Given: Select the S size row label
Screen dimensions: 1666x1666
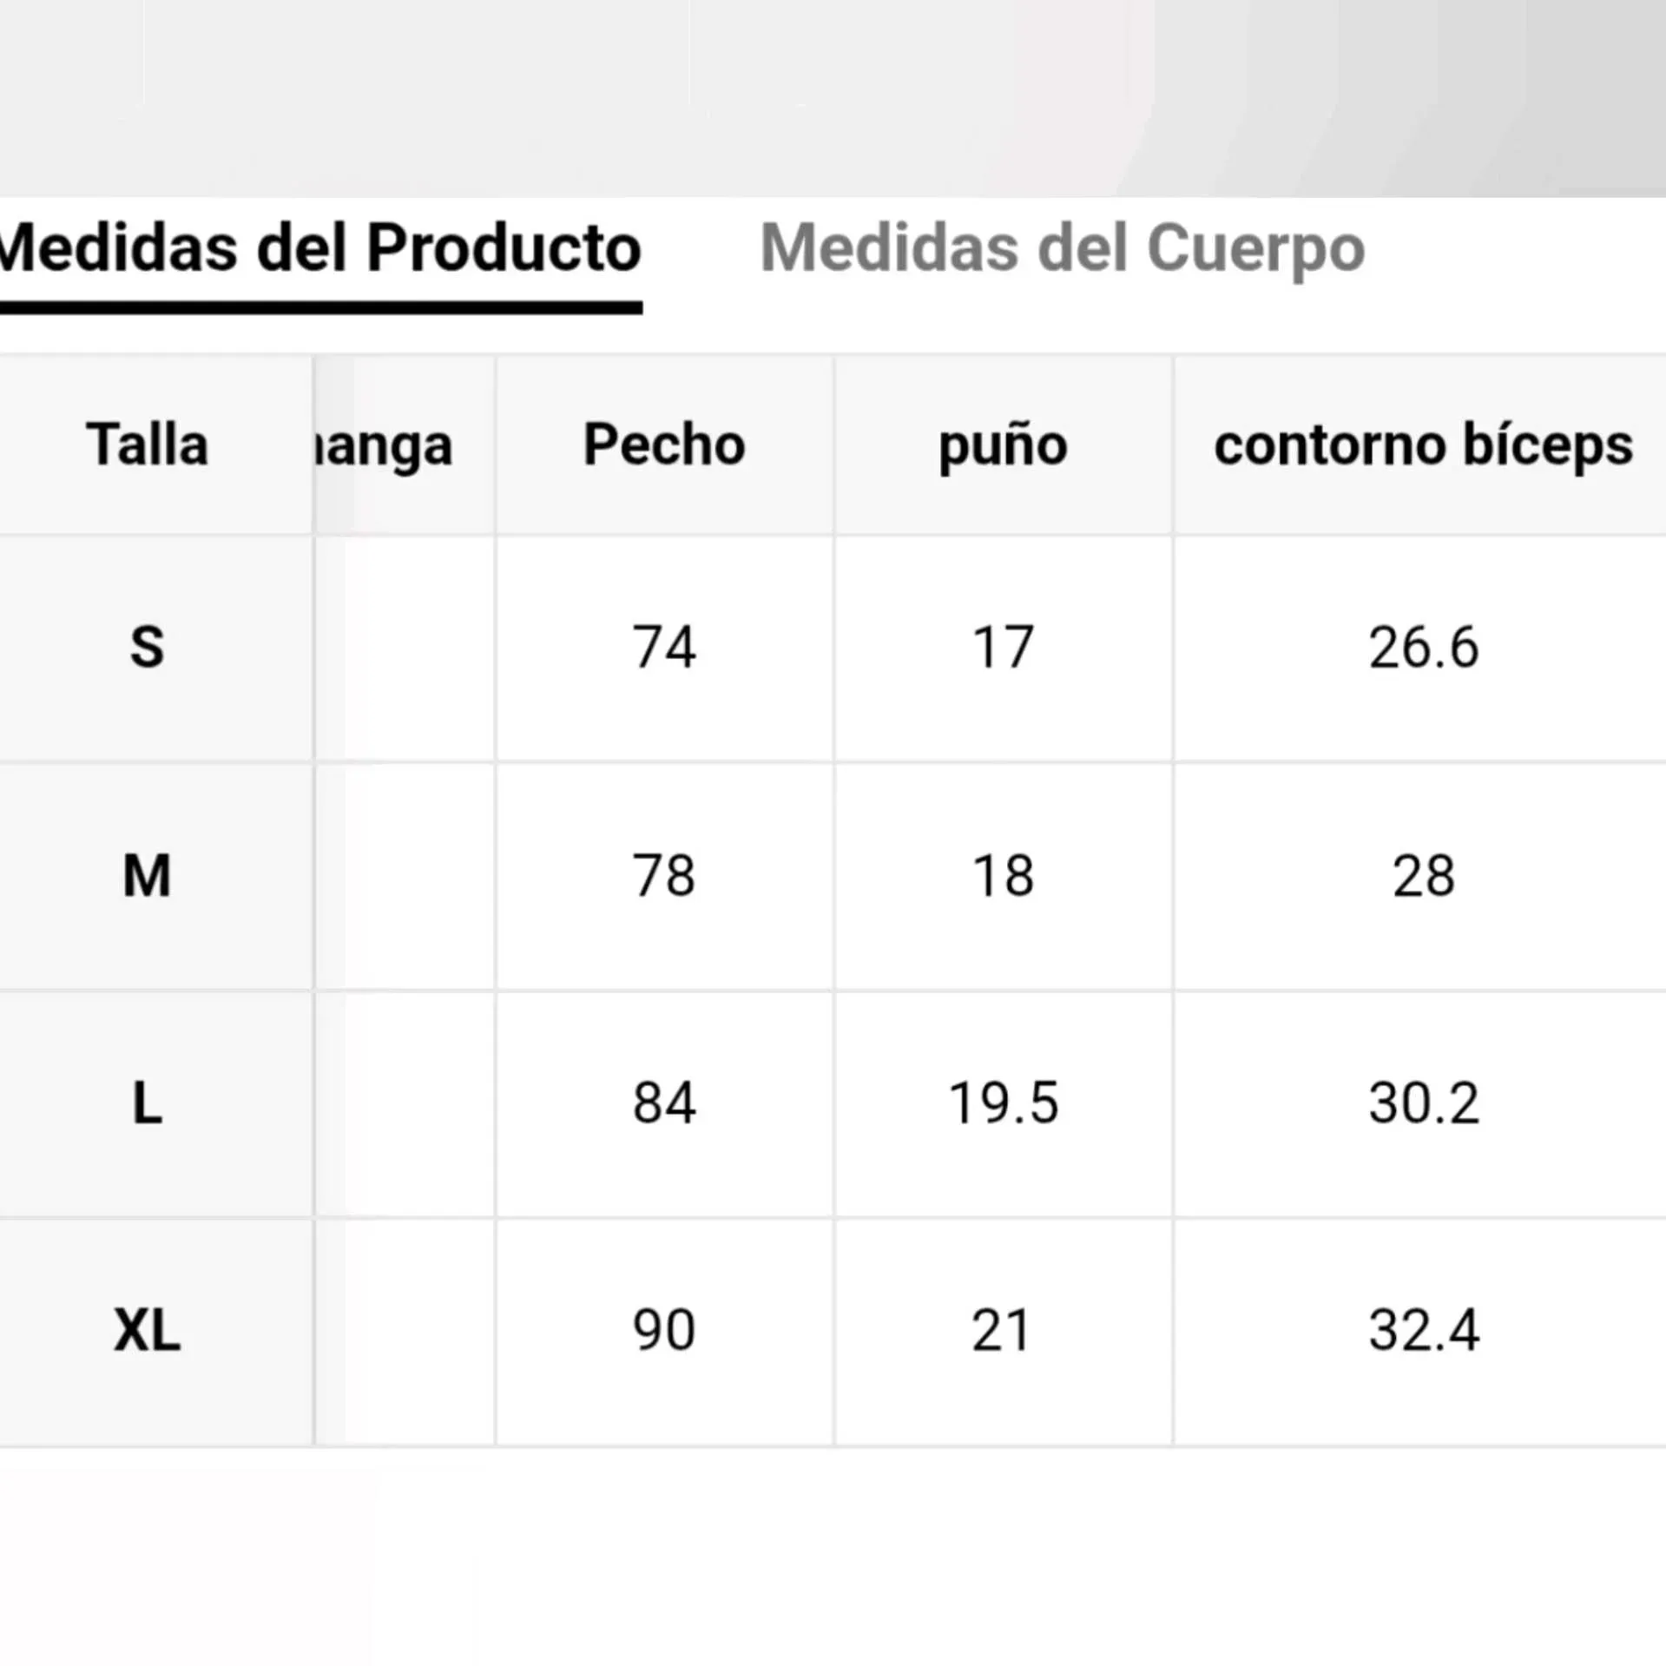Looking at the screenshot, I should pos(147,648).
